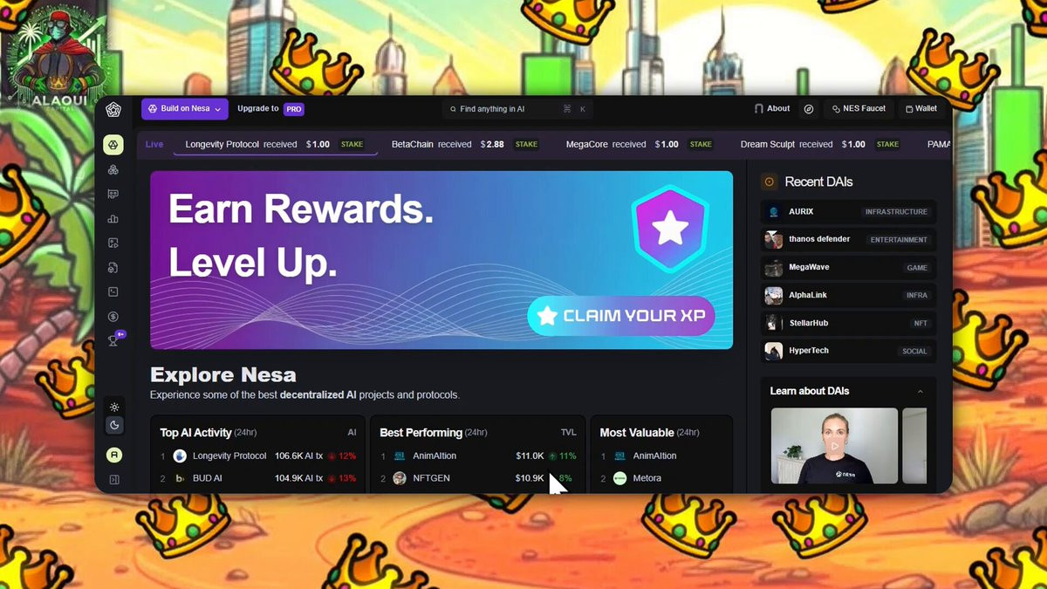Viewport: 1047px width, 589px height.
Task: Switch to light mode sun toggle
Action: [114, 408]
